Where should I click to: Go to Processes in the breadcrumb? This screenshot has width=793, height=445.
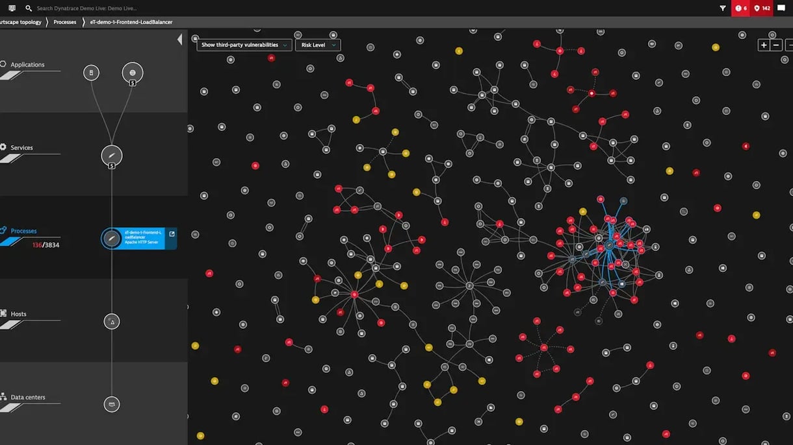tap(65, 22)
